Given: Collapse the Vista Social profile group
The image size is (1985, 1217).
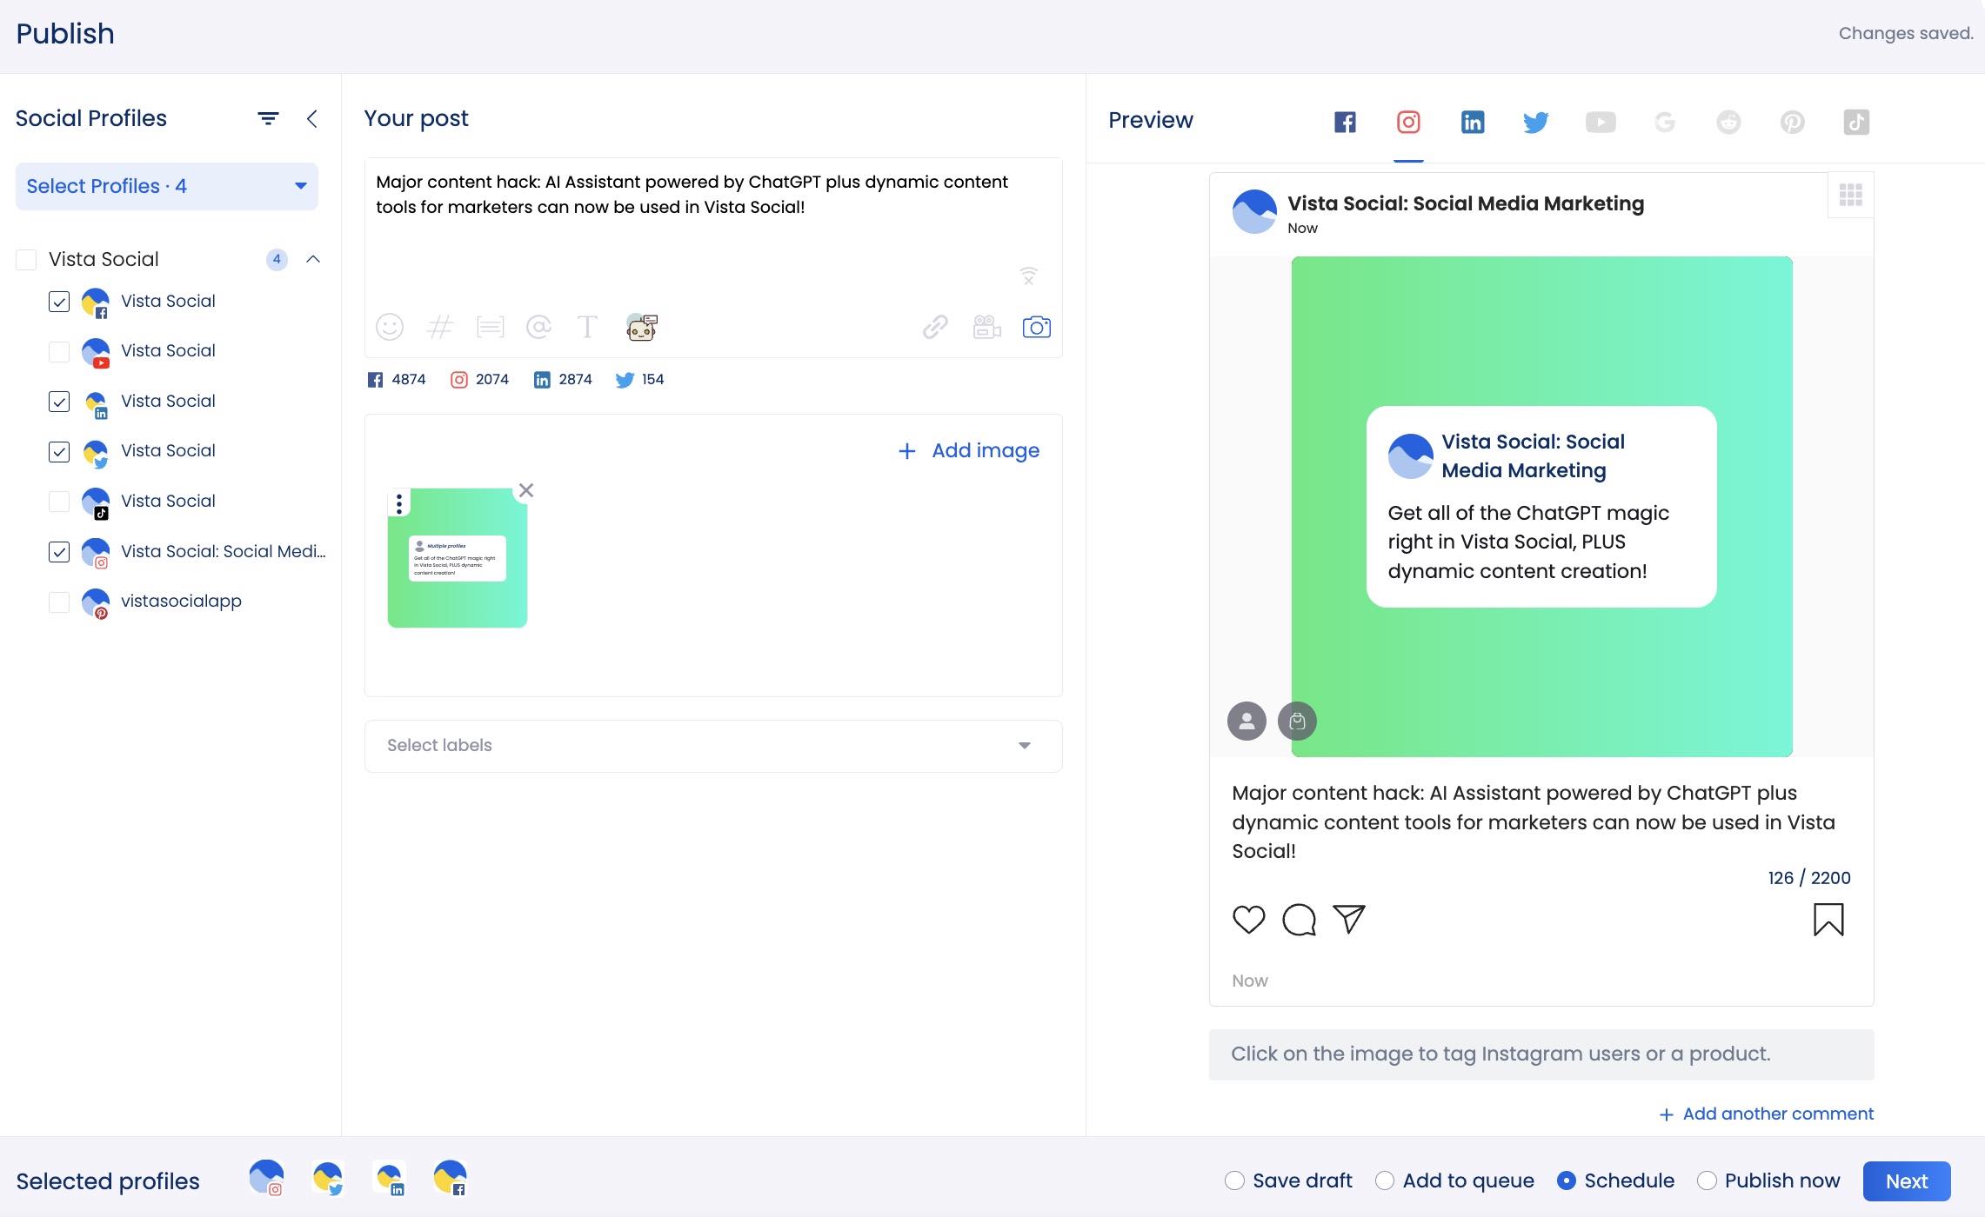Looking at the screenshot, I should (x=314, y=259).
